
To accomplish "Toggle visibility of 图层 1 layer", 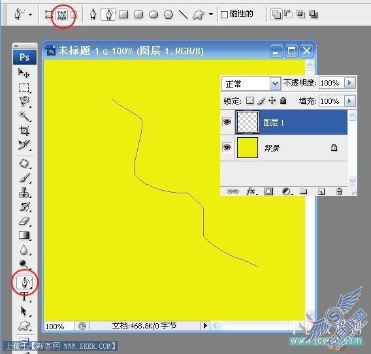I will click(x=227, y=122).
